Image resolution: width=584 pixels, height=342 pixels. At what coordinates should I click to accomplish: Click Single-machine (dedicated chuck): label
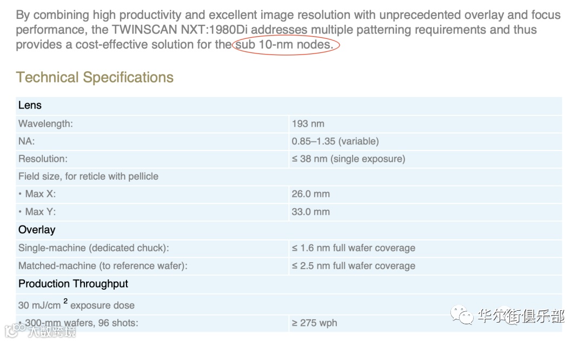[x=94, y=248]
